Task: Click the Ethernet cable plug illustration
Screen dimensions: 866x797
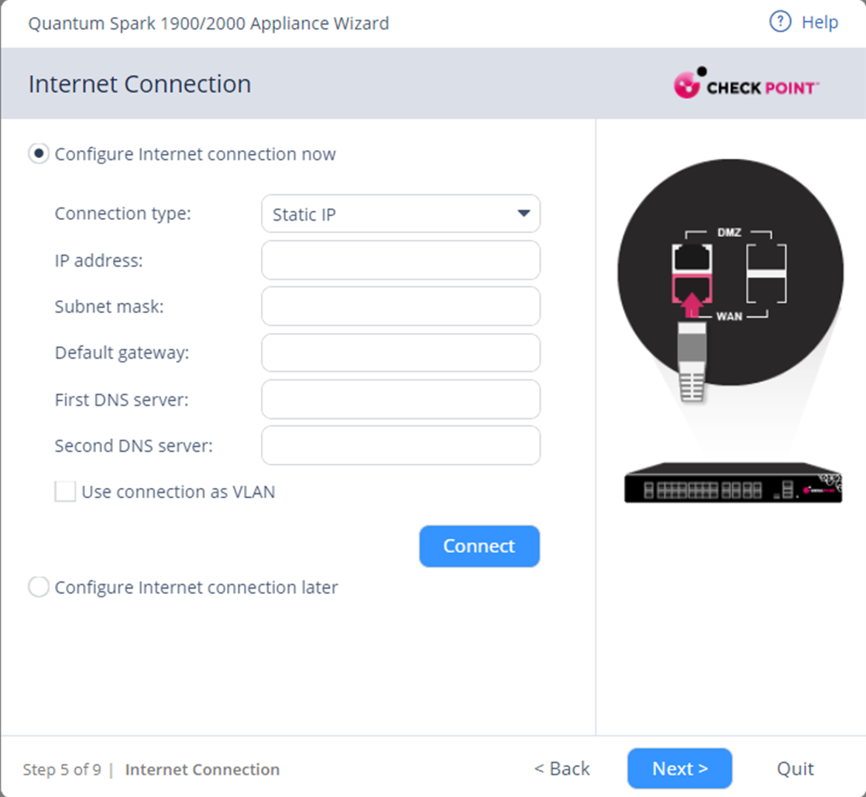Action: [x=692, y=361]
